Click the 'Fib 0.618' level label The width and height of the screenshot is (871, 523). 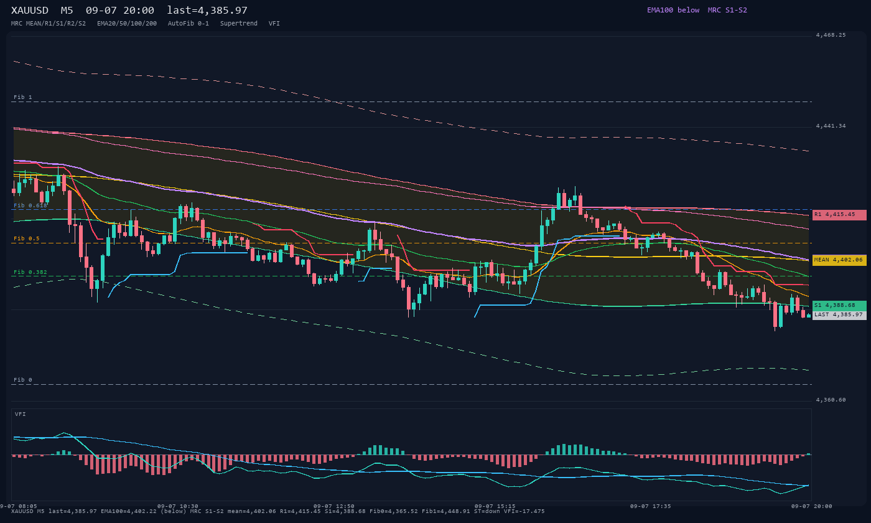(x=30, y=205)
